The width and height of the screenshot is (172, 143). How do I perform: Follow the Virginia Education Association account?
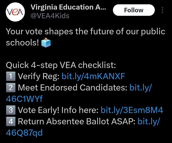(133, 10)
